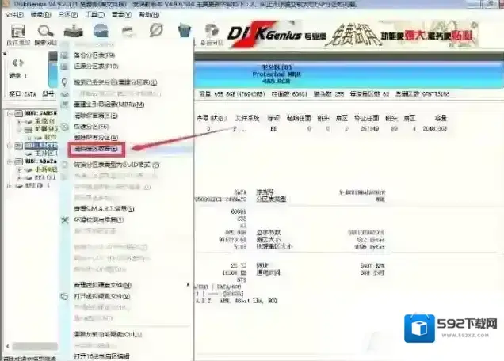
Task: Click the Format (crossed circle) toolbar icon
Action: click(x=156, y=32)
